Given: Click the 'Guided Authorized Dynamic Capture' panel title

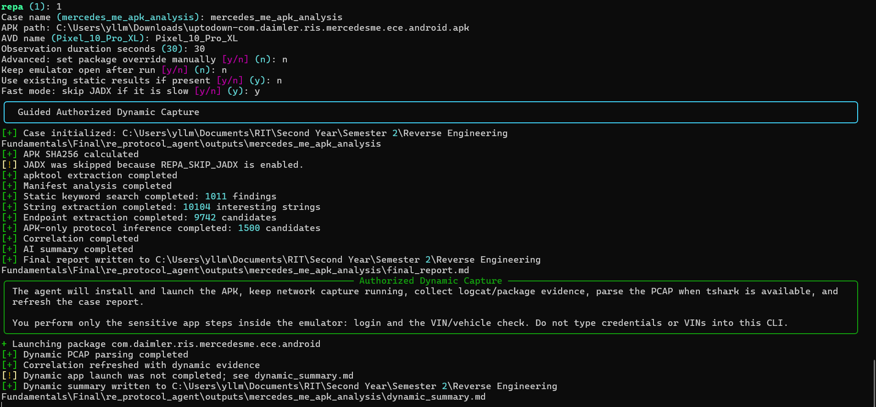Looking at the screenshot, I should [x=108, y=112].
